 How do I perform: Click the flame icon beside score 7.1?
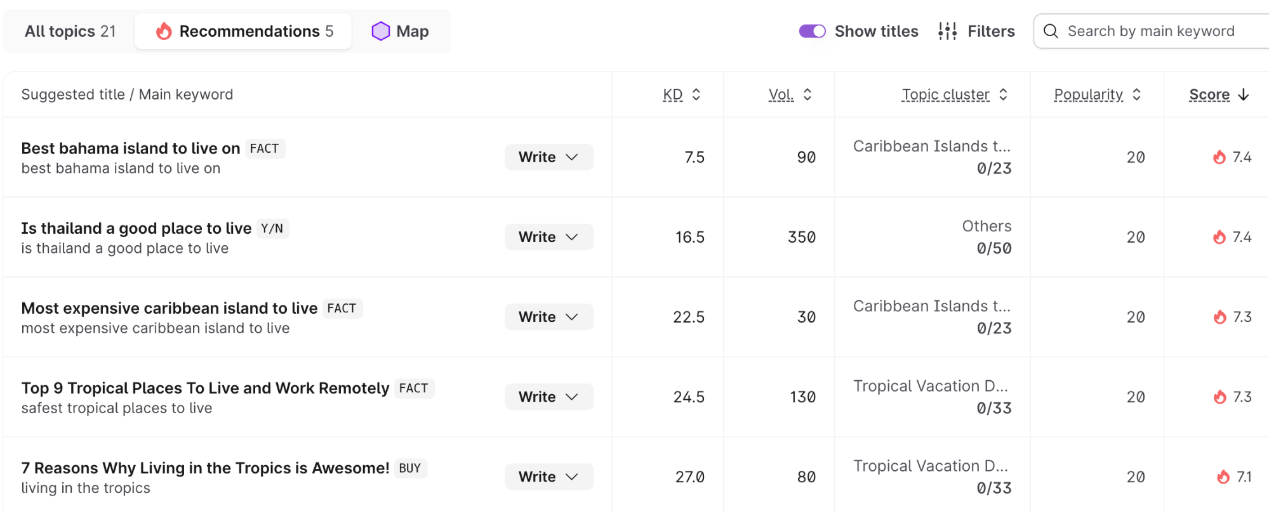click(1223, 477)
